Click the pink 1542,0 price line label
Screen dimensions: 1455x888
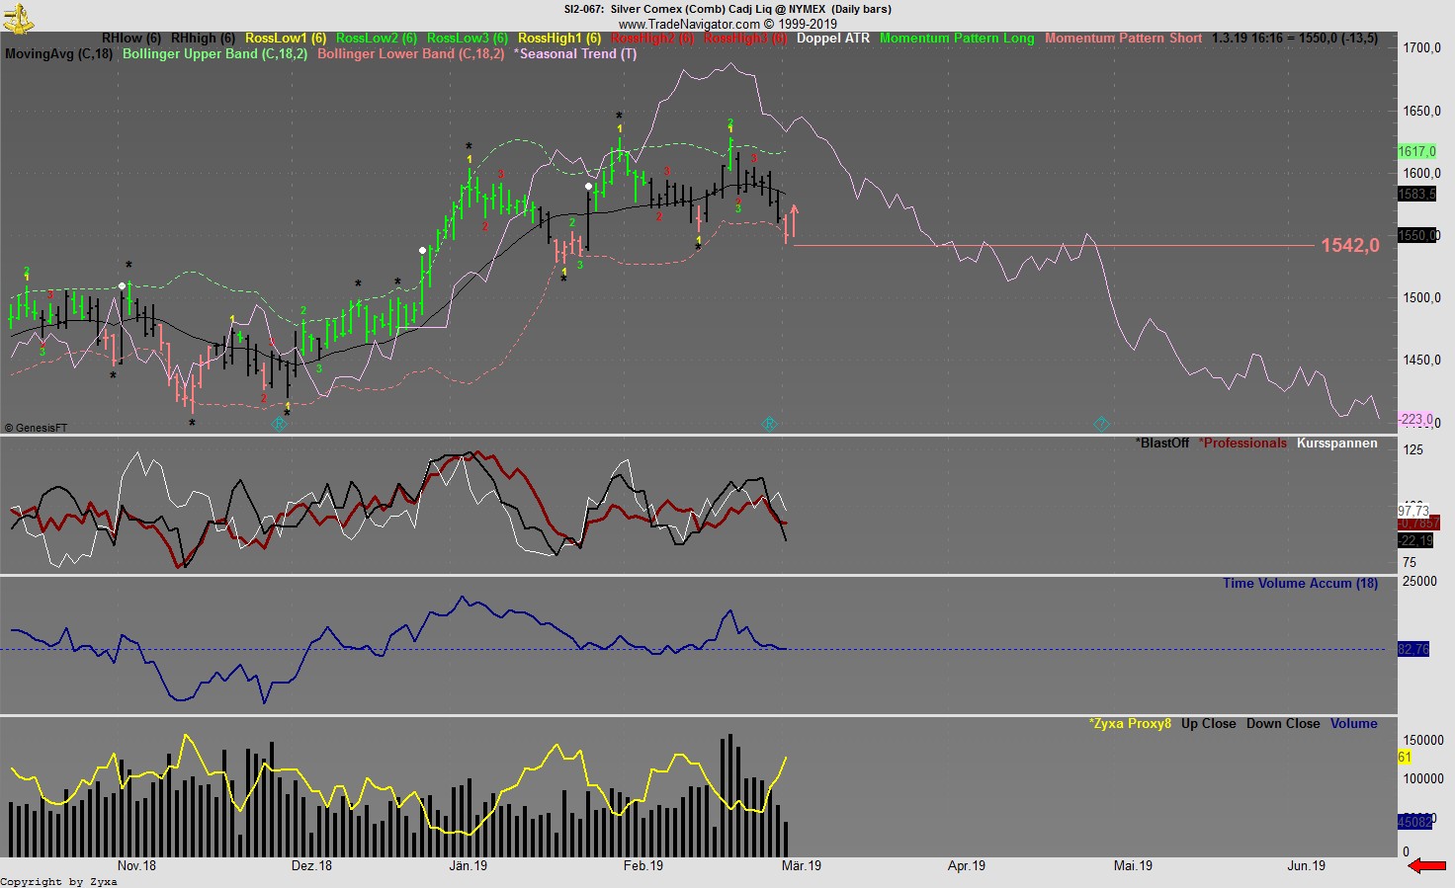[x=1350, y=246]
